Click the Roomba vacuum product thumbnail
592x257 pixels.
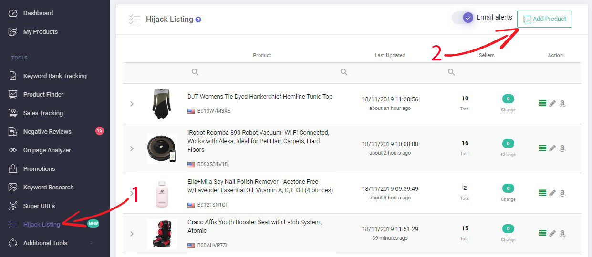click(162, 148)
